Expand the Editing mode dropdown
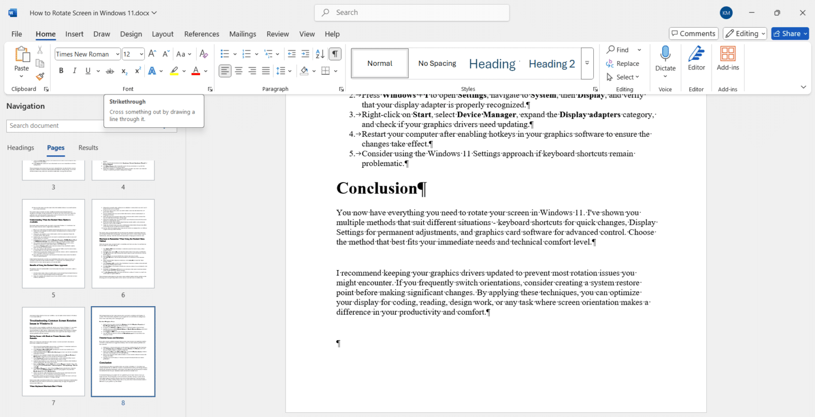This screenshot has width=815, height=417. 762,33
